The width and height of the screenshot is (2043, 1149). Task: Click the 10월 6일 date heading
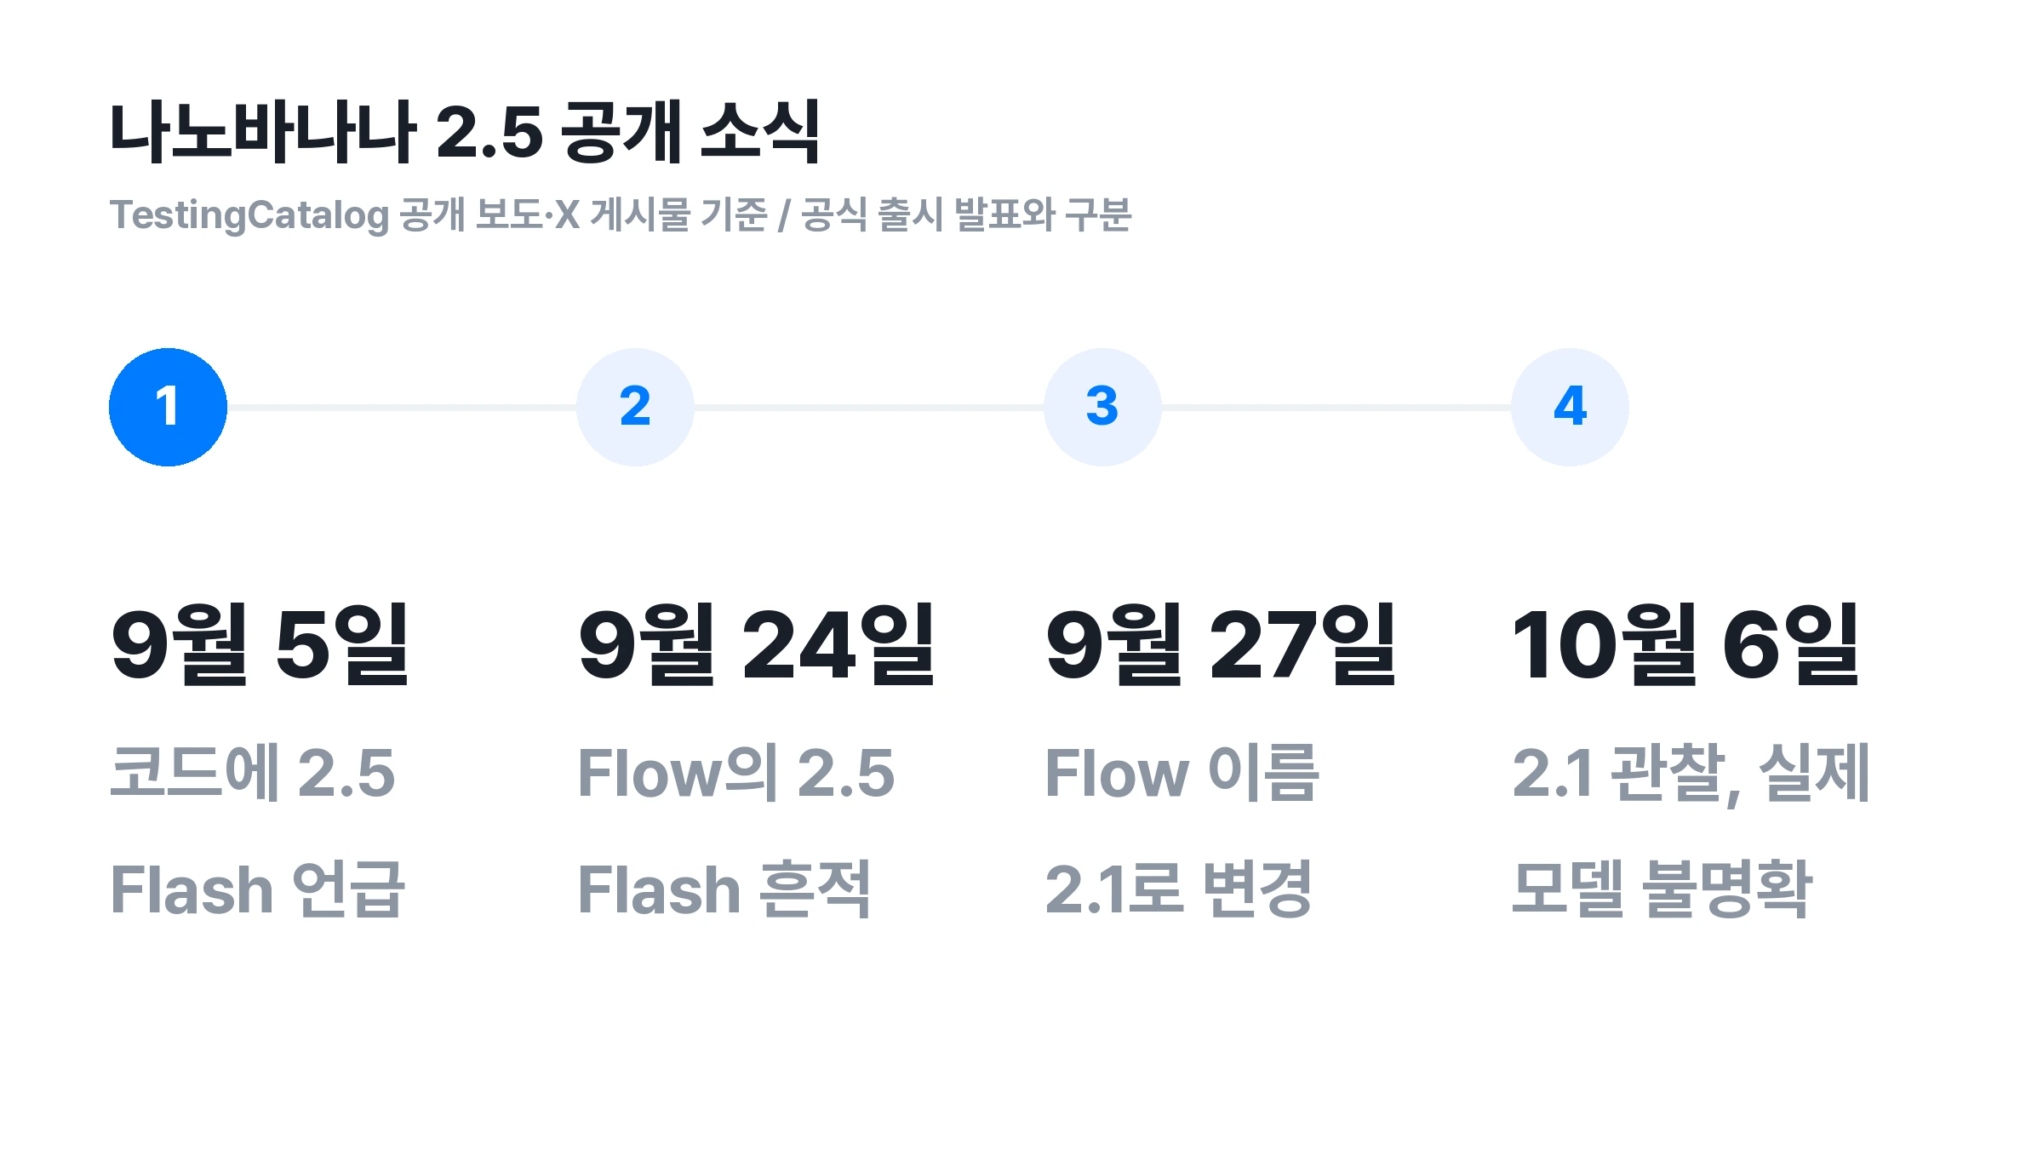pos(1685,644)
